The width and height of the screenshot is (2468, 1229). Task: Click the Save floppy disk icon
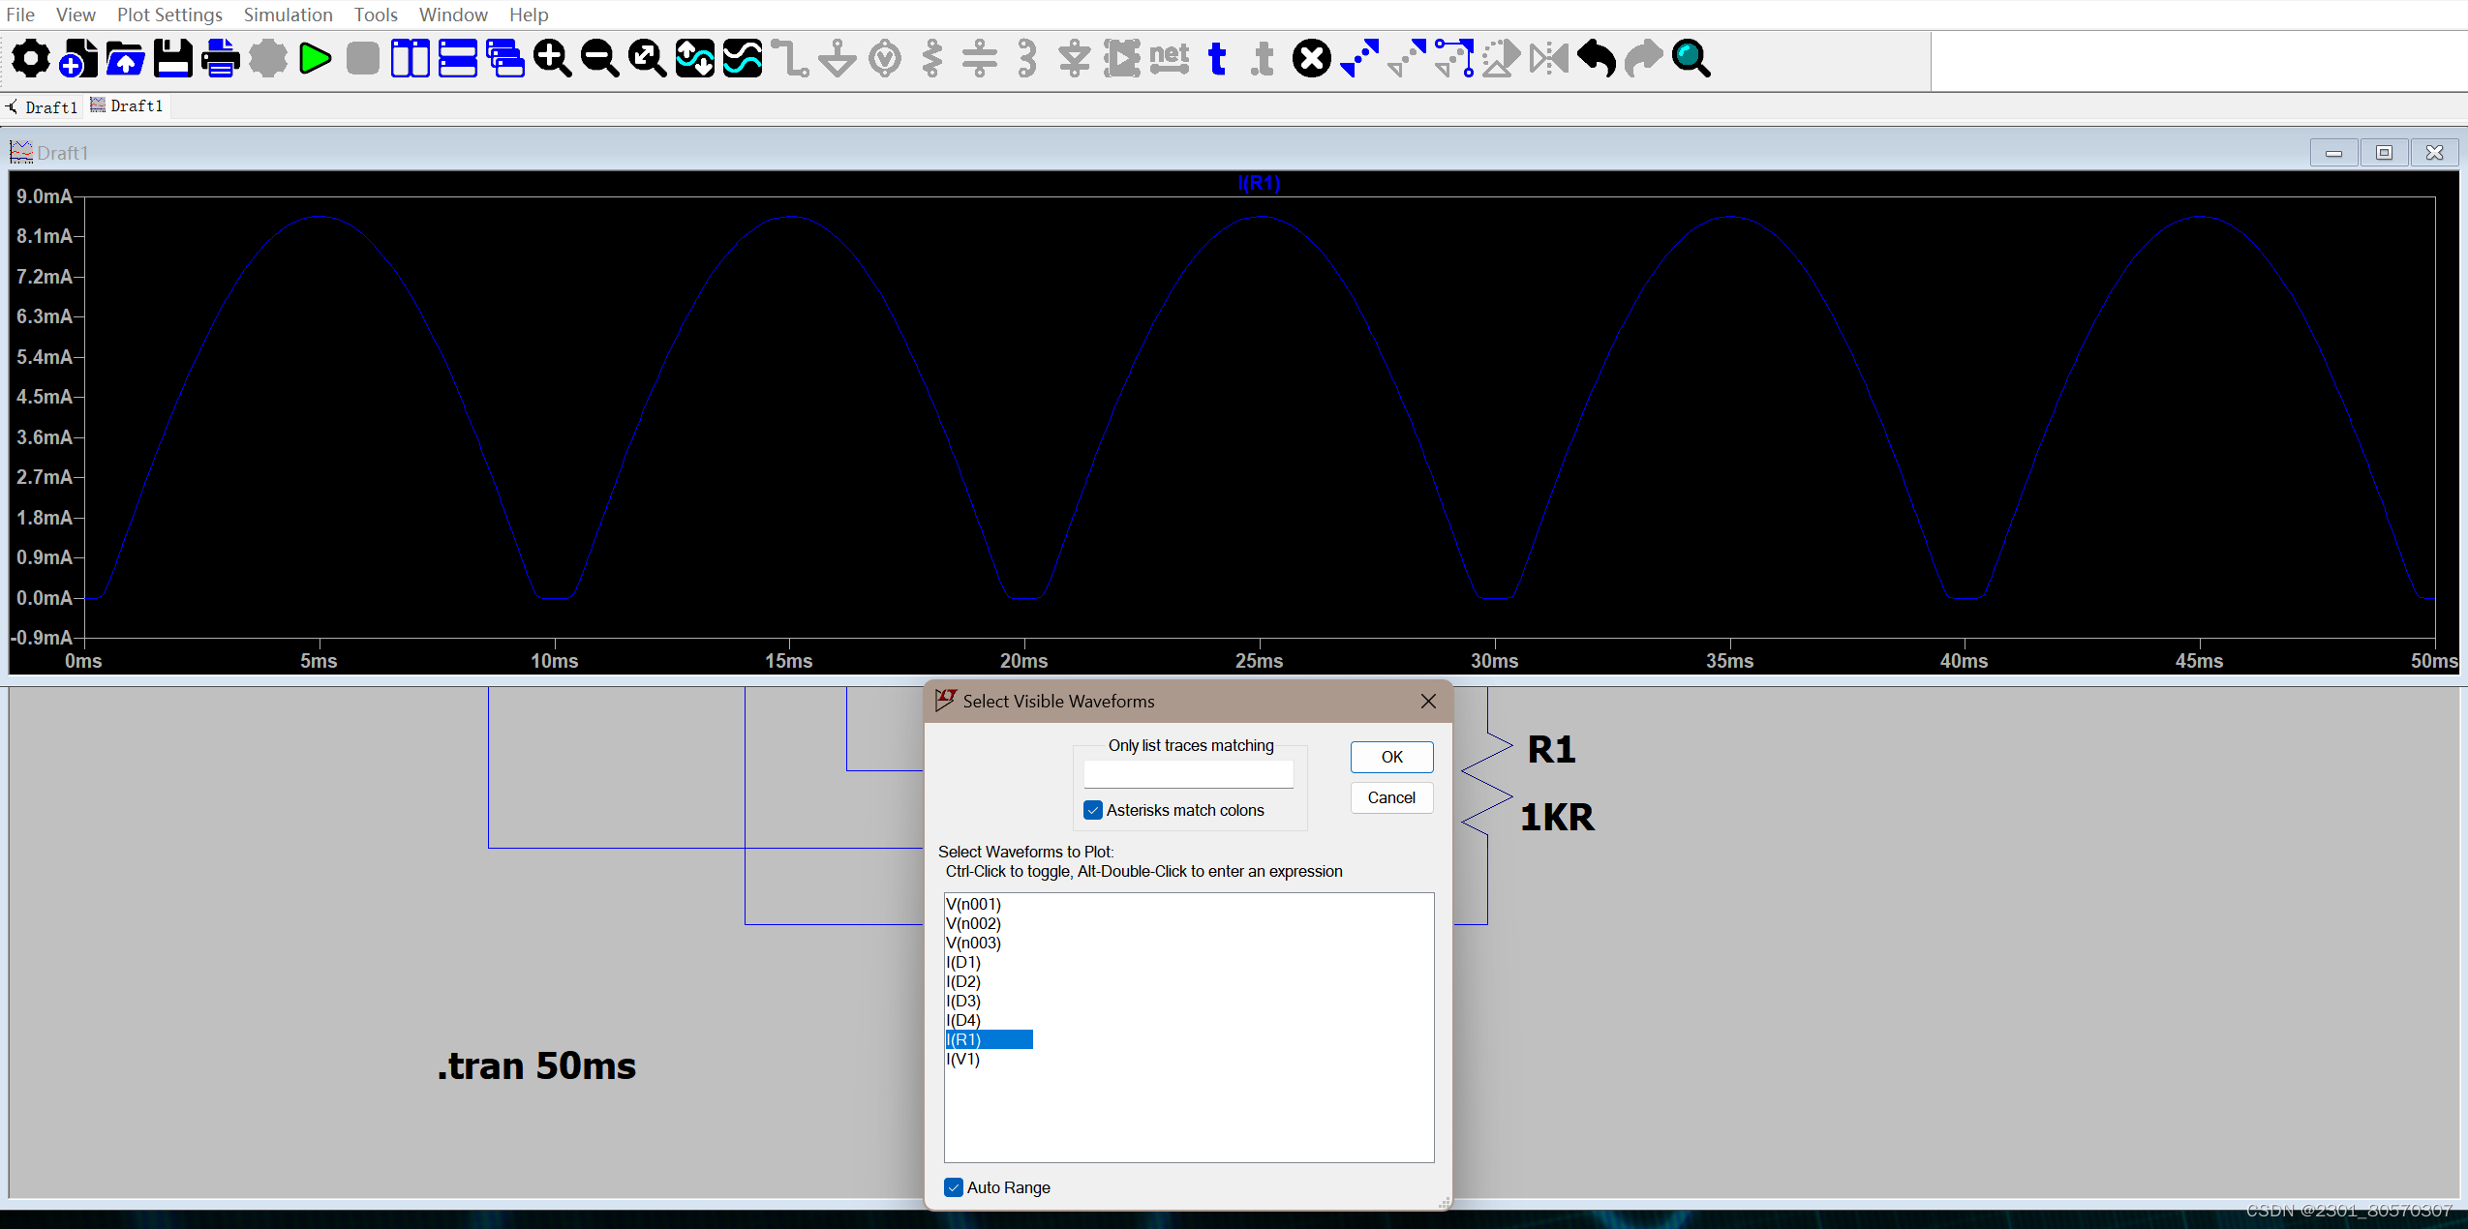(173, 59)
